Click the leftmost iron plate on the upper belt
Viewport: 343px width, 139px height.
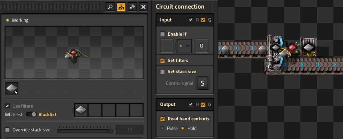(x=225, y=50)
